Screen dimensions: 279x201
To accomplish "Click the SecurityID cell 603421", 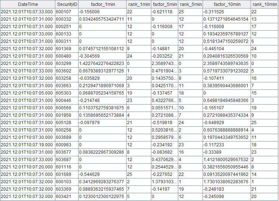I will coord(64,196).
